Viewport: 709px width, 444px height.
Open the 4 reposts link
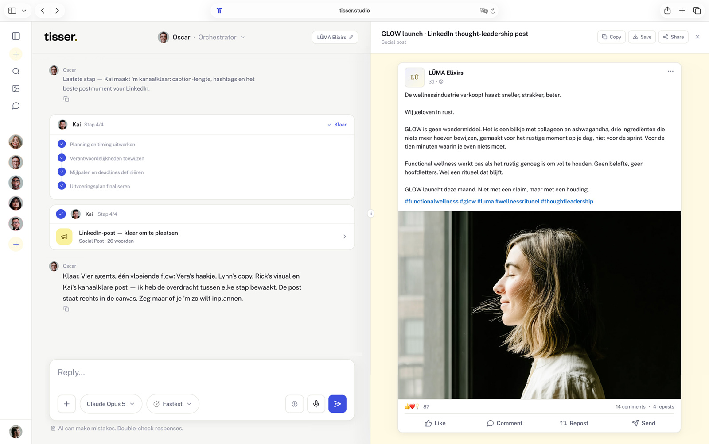coord(663,407)
